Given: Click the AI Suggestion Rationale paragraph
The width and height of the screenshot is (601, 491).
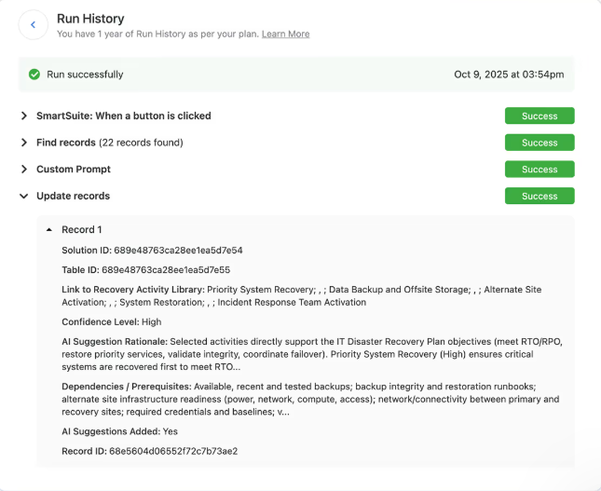Looking at the screenshot, I should [x=311, y=354].
